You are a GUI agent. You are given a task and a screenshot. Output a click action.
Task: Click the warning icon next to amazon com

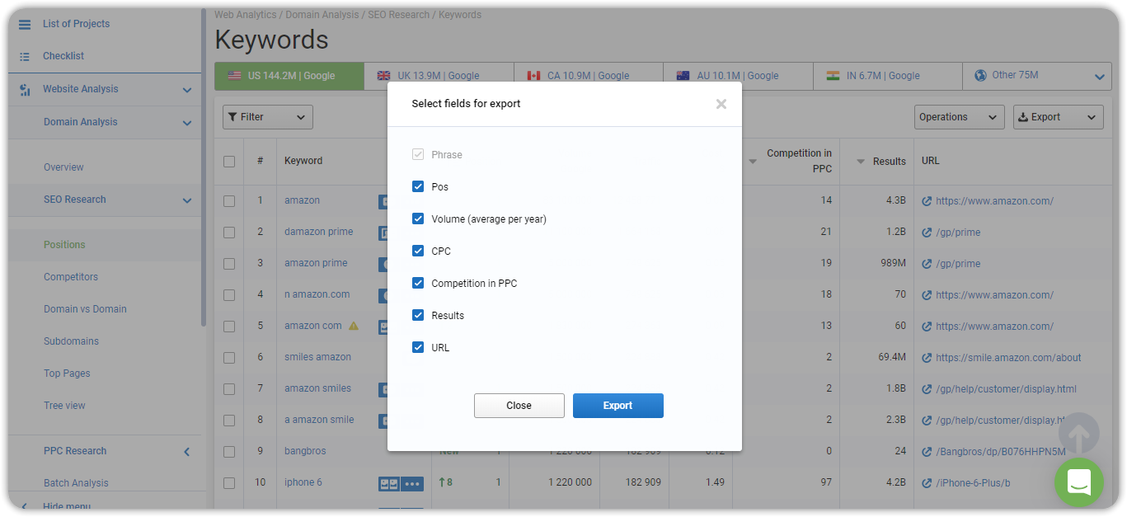tap(354, 326)
